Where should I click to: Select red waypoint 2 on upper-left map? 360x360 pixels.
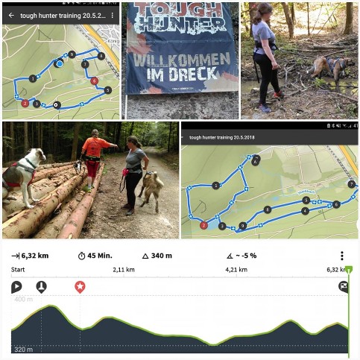[x=25, y=103]
